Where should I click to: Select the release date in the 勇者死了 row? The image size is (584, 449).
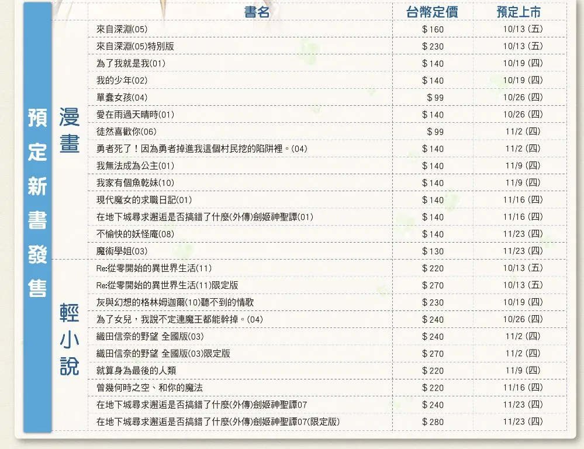[x=523, y=148]
